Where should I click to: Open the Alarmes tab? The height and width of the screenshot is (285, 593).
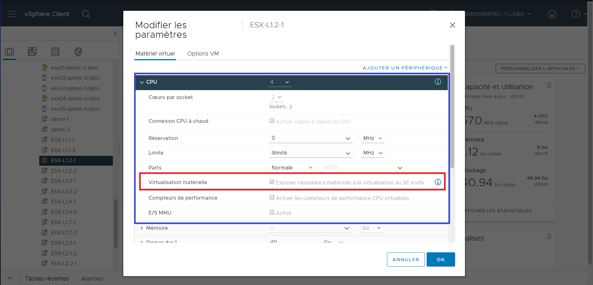pyautogui.click(x=92, y=278)
